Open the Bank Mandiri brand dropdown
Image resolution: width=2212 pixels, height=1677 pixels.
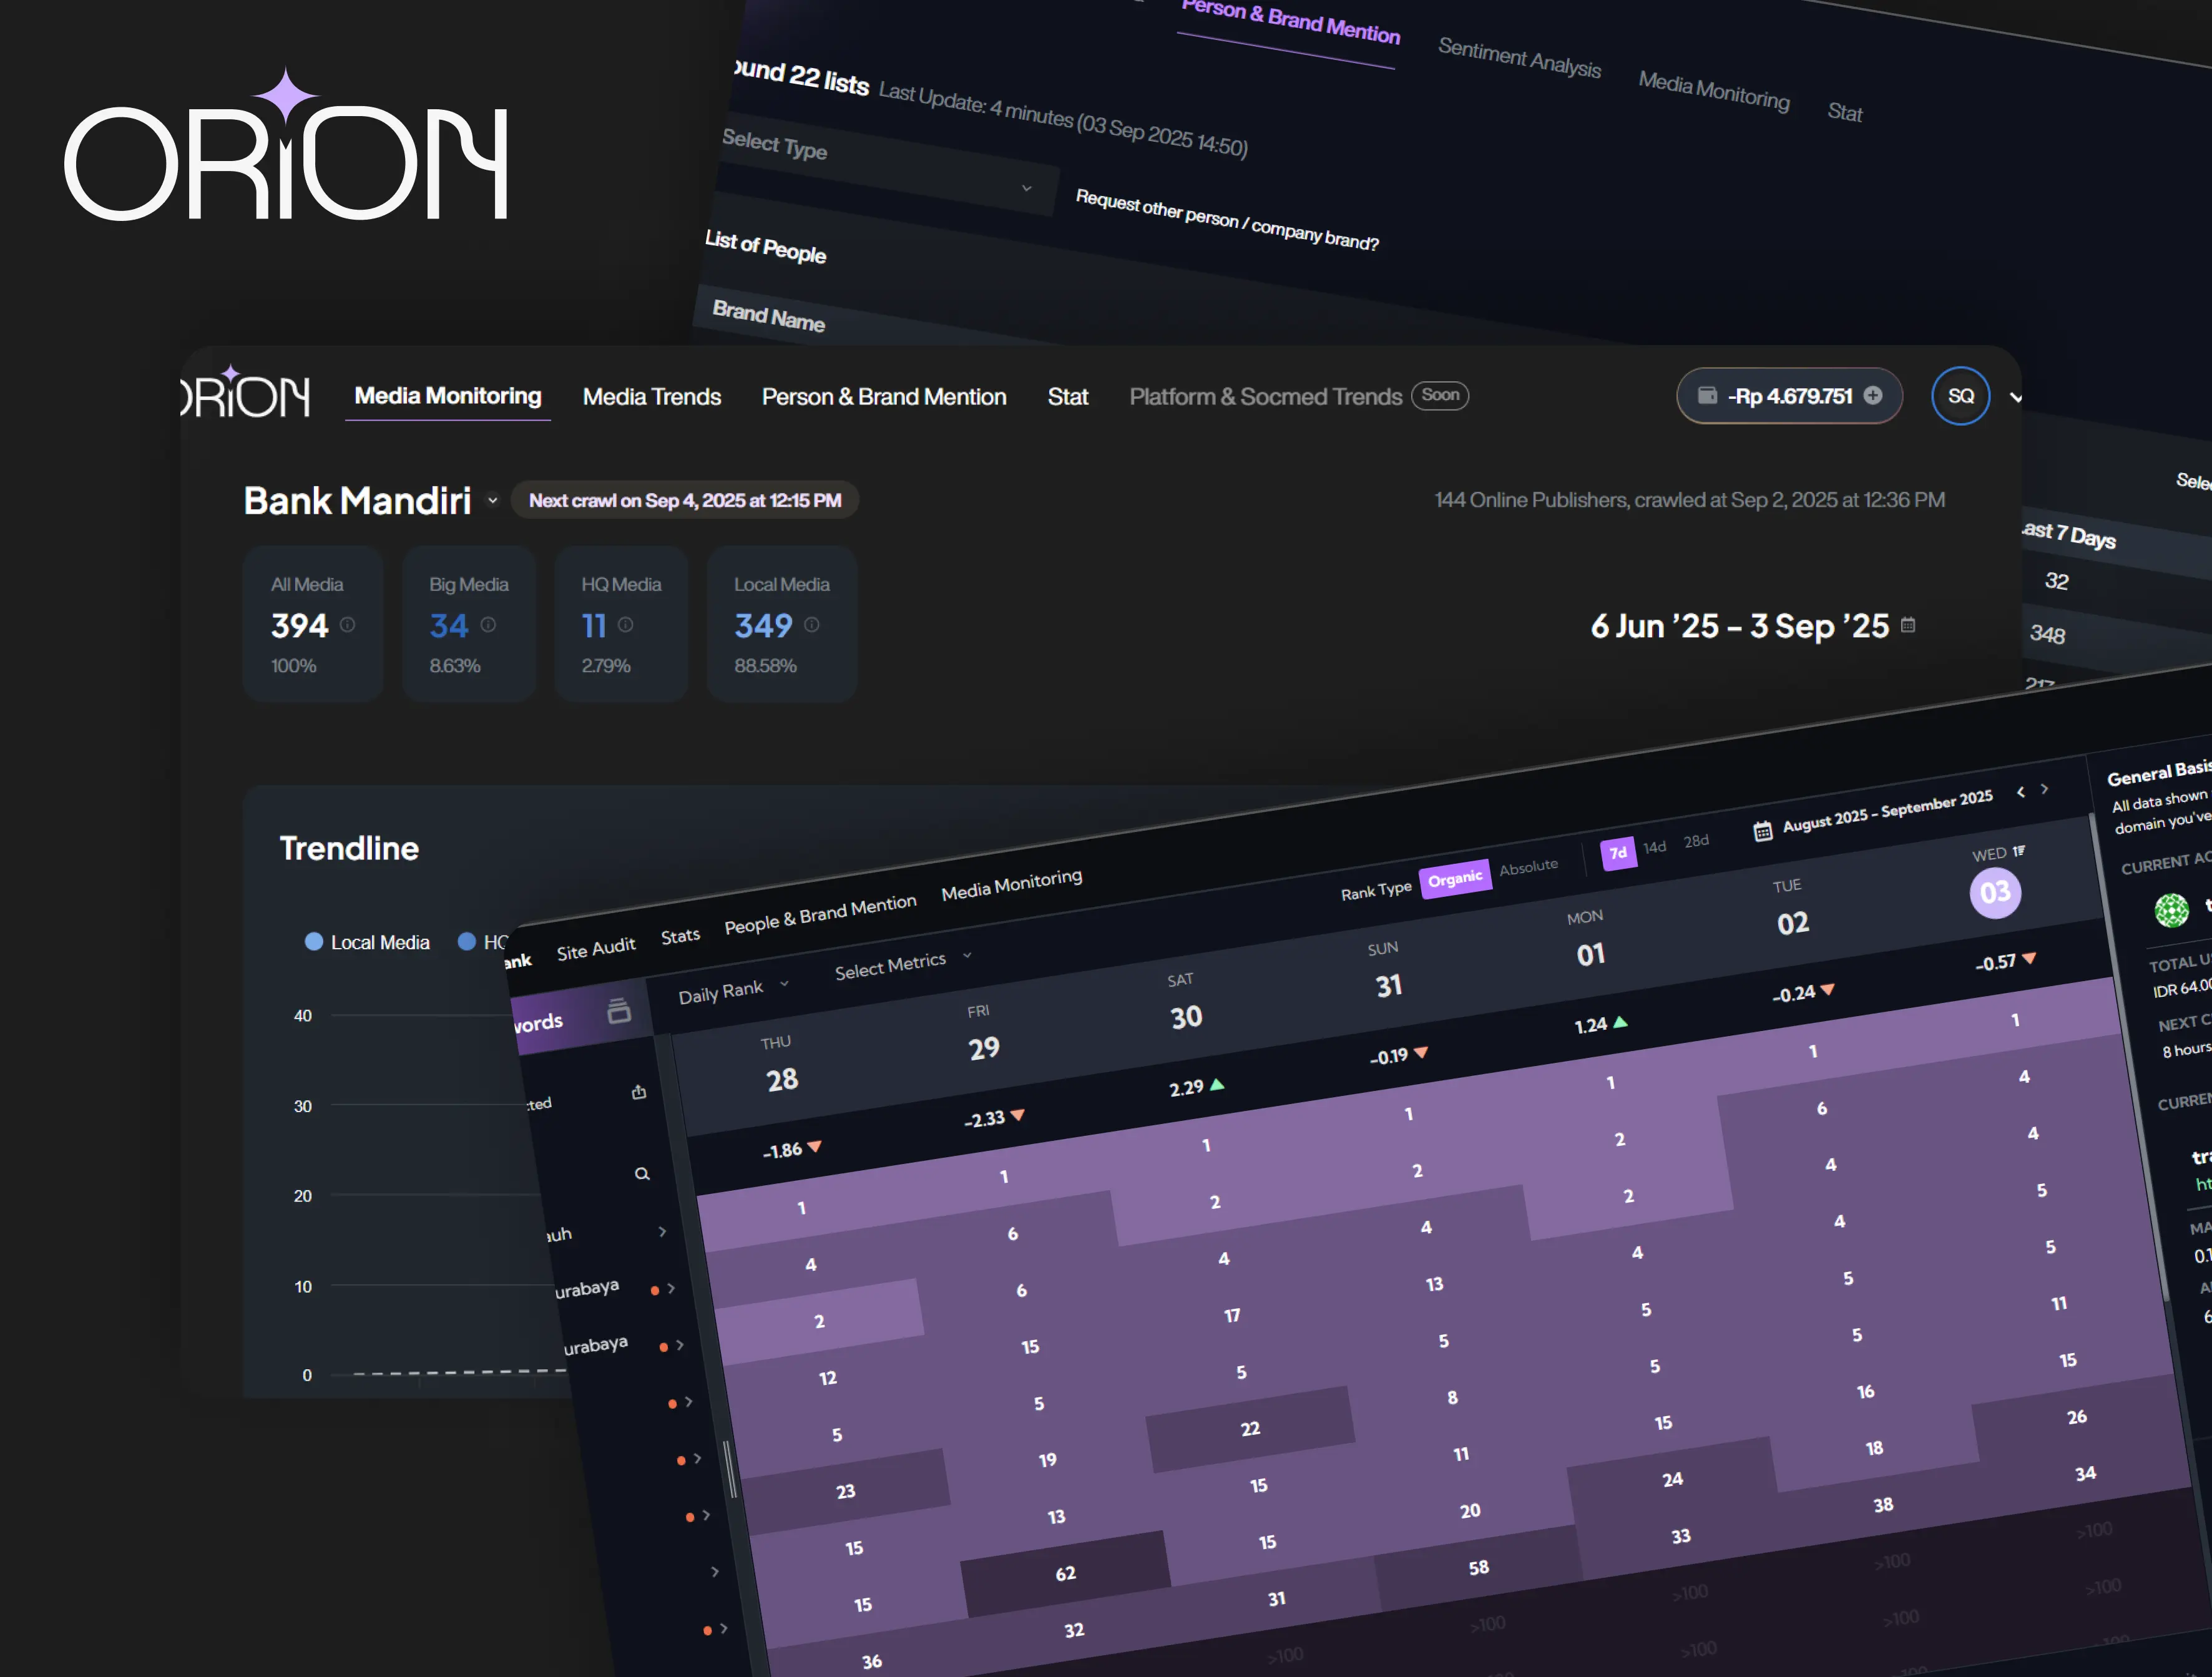point(492,500)
